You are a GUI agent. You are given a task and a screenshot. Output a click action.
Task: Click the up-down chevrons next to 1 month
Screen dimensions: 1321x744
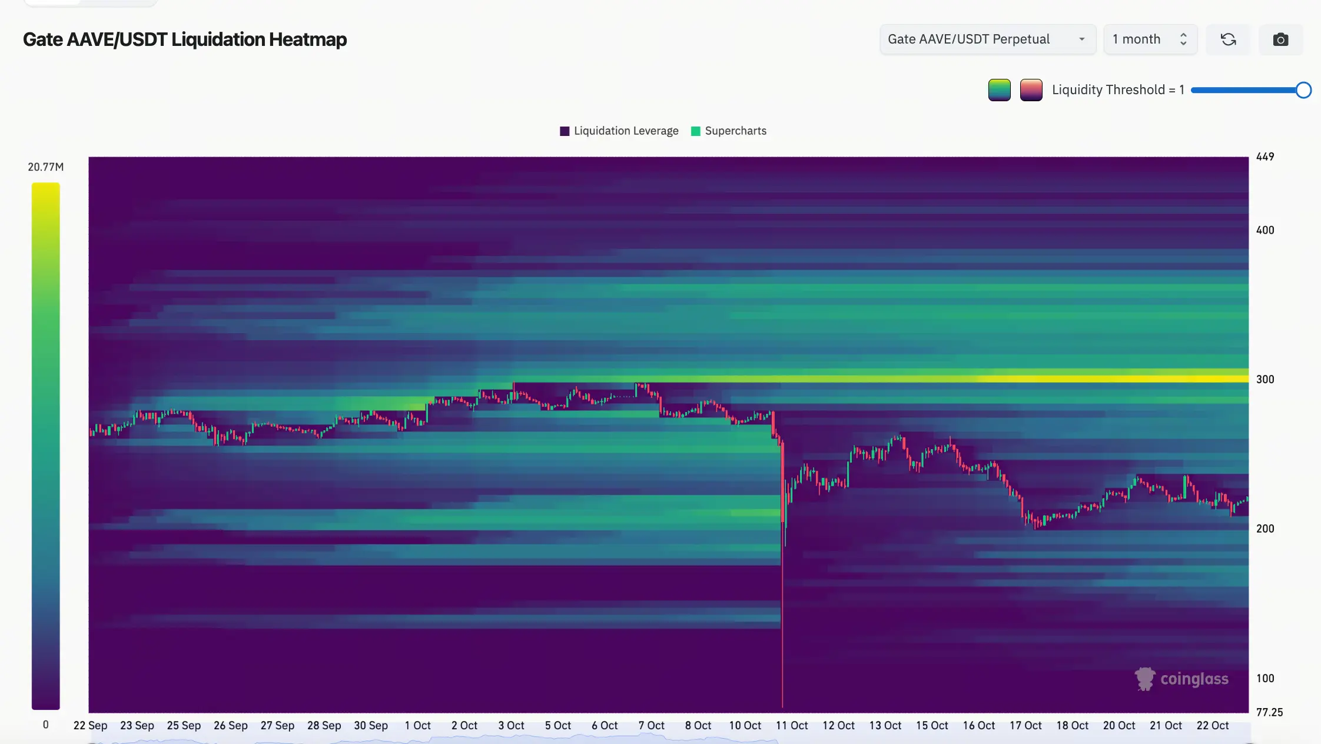point(1183,39)
